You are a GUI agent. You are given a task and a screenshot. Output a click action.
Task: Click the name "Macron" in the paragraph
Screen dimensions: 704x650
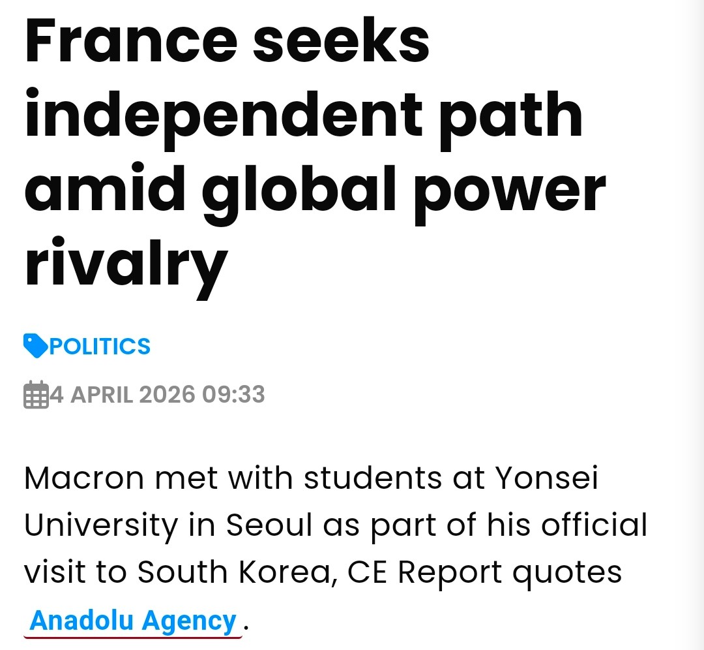click(x=83, y=478)
